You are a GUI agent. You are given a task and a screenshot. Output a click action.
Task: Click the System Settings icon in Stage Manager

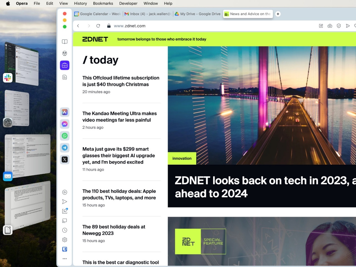click(x=8, y=122)
